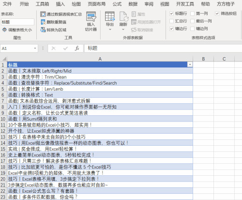Image resolution: width=242 pixels, height=200 pixels.
Task: Select cell containing 'Trim/Clean'
Action: (100, 77)
